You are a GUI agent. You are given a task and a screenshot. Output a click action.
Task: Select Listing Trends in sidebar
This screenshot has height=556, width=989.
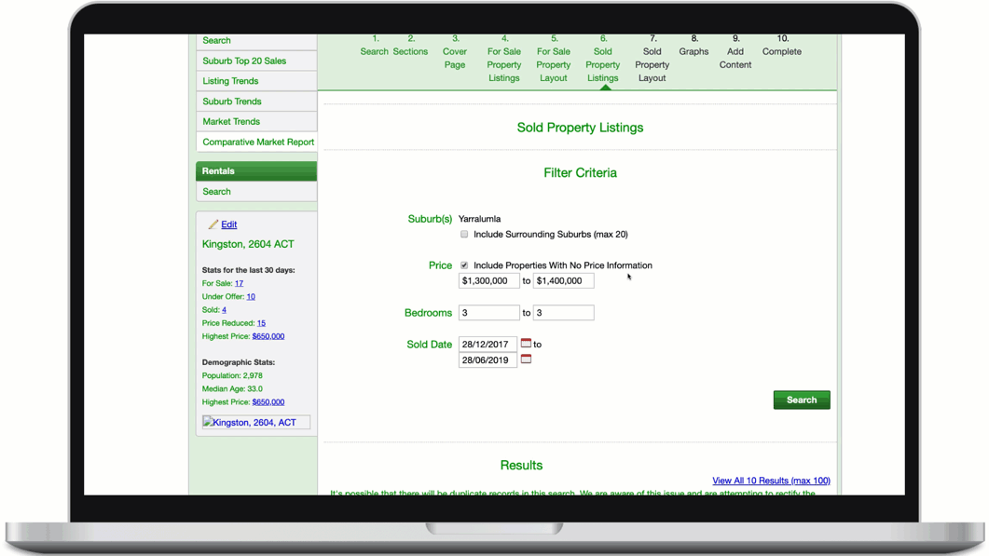[230, 81]
